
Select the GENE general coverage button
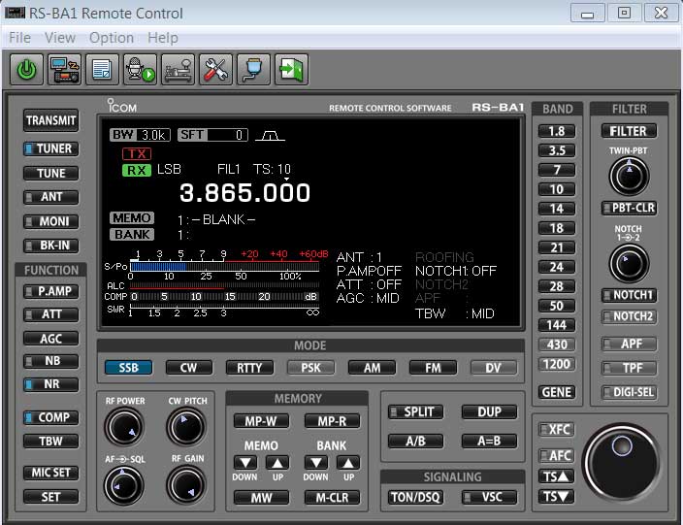(x=556, y=392)
